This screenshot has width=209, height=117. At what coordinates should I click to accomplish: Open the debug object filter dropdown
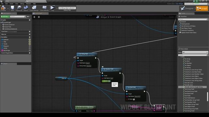67,8
